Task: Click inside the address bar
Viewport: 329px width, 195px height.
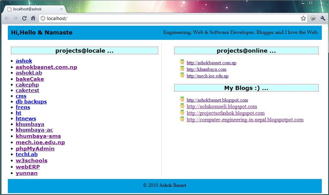Action: (129, 18)
